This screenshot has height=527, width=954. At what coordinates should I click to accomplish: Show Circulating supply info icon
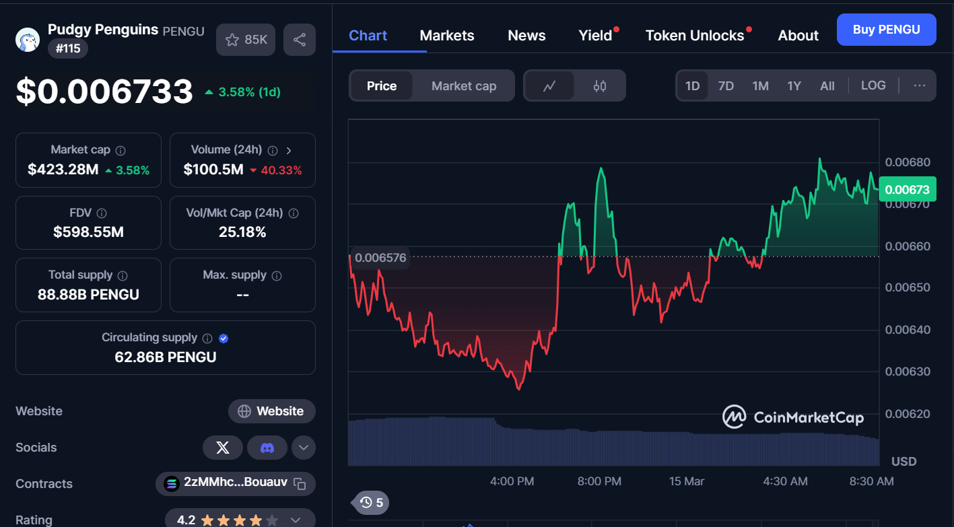tap(207, 338)
